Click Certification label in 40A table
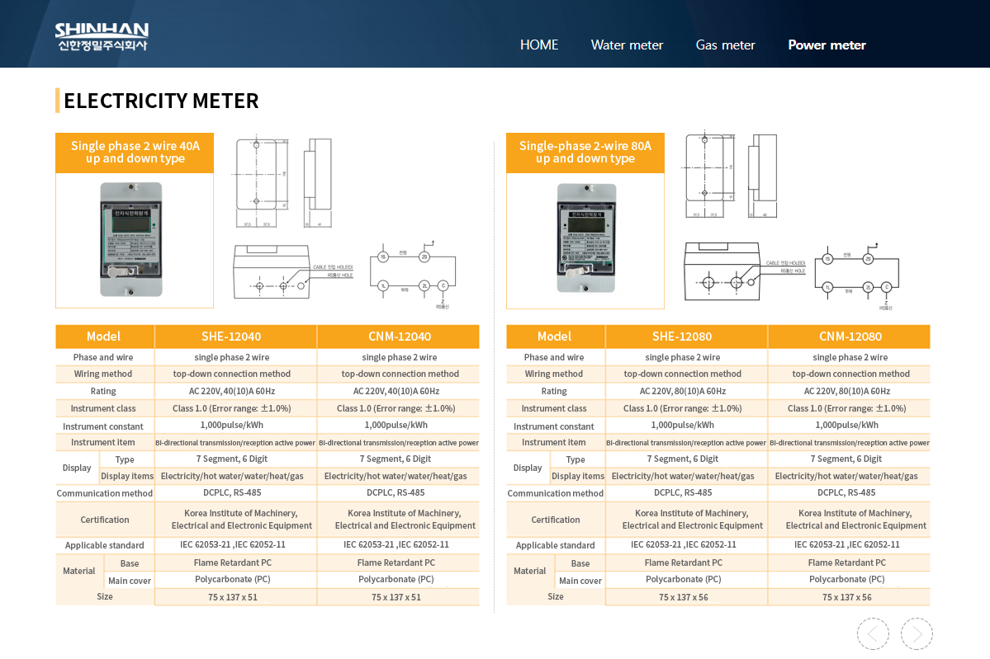990x659 pixels. click(x=105, y=520)
